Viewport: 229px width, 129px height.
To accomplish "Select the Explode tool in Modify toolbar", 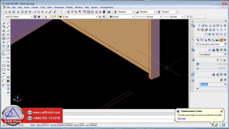I will point(4,85).
